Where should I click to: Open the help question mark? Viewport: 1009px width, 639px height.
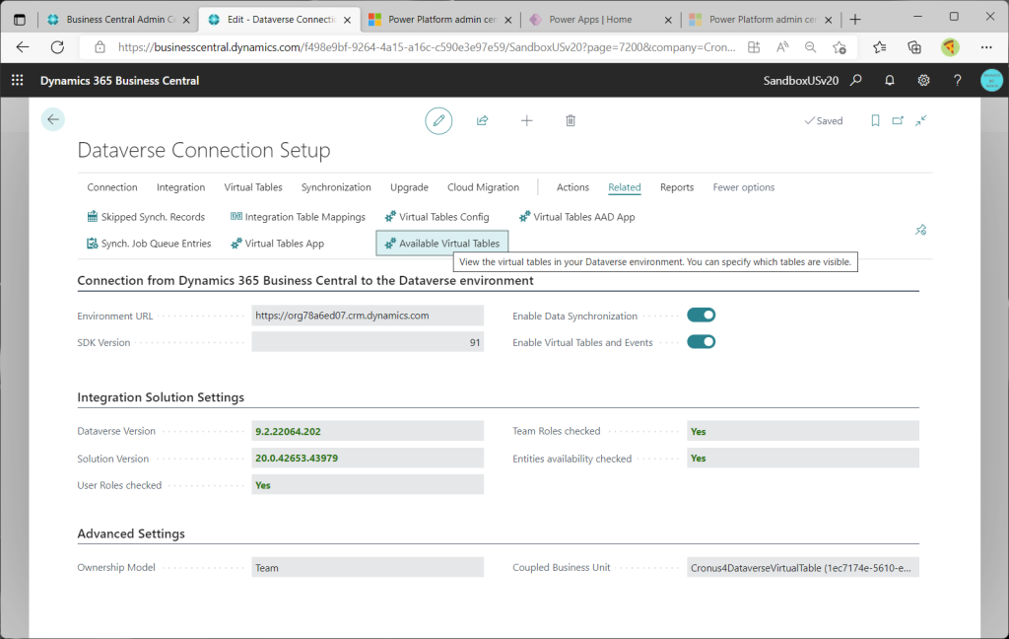coord(958,81)
